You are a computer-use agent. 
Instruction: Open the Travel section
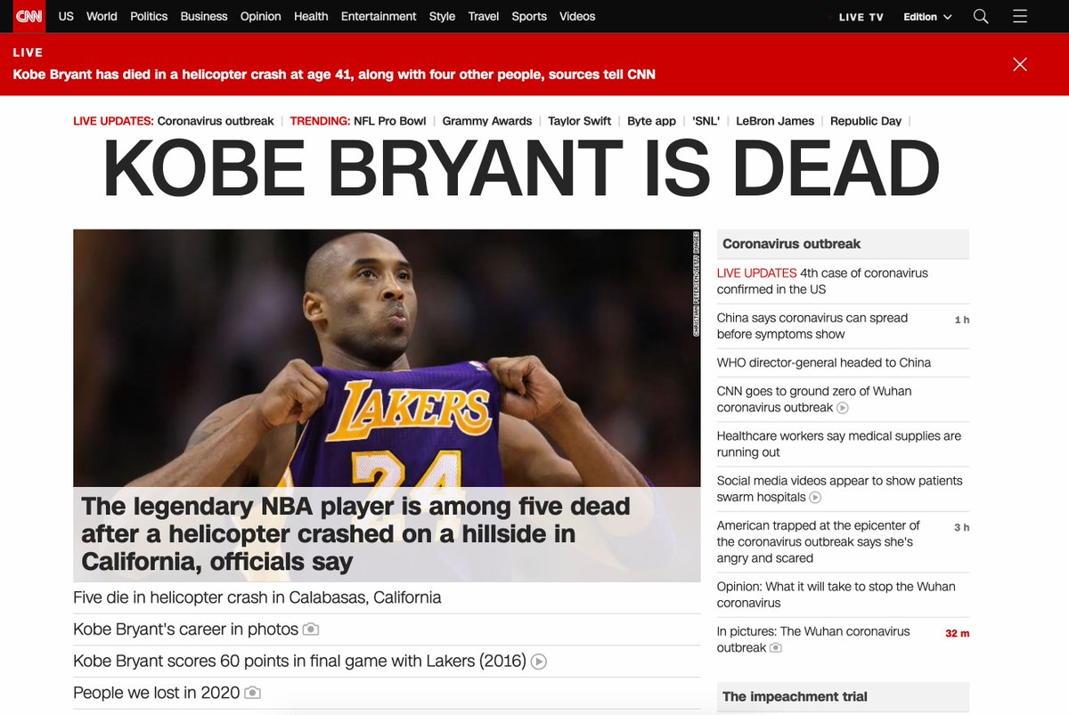pos(484,16)
